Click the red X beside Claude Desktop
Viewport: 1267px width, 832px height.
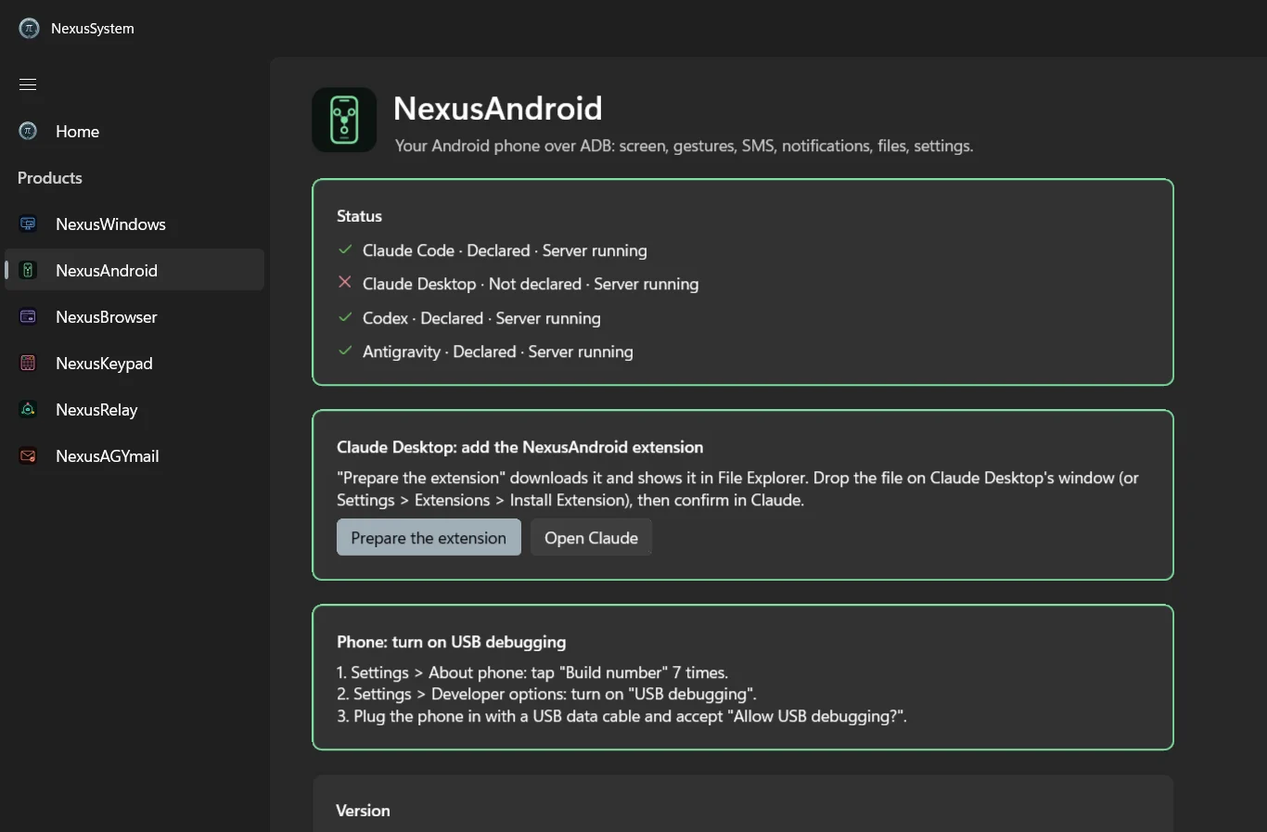(345, 283)
